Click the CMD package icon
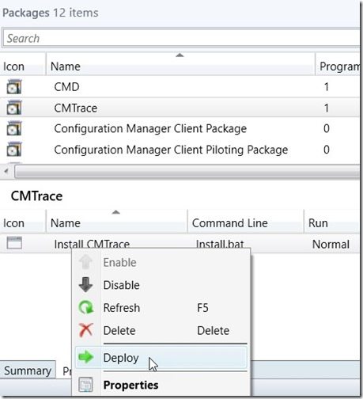Screen dimensions: 363x399 14,86
